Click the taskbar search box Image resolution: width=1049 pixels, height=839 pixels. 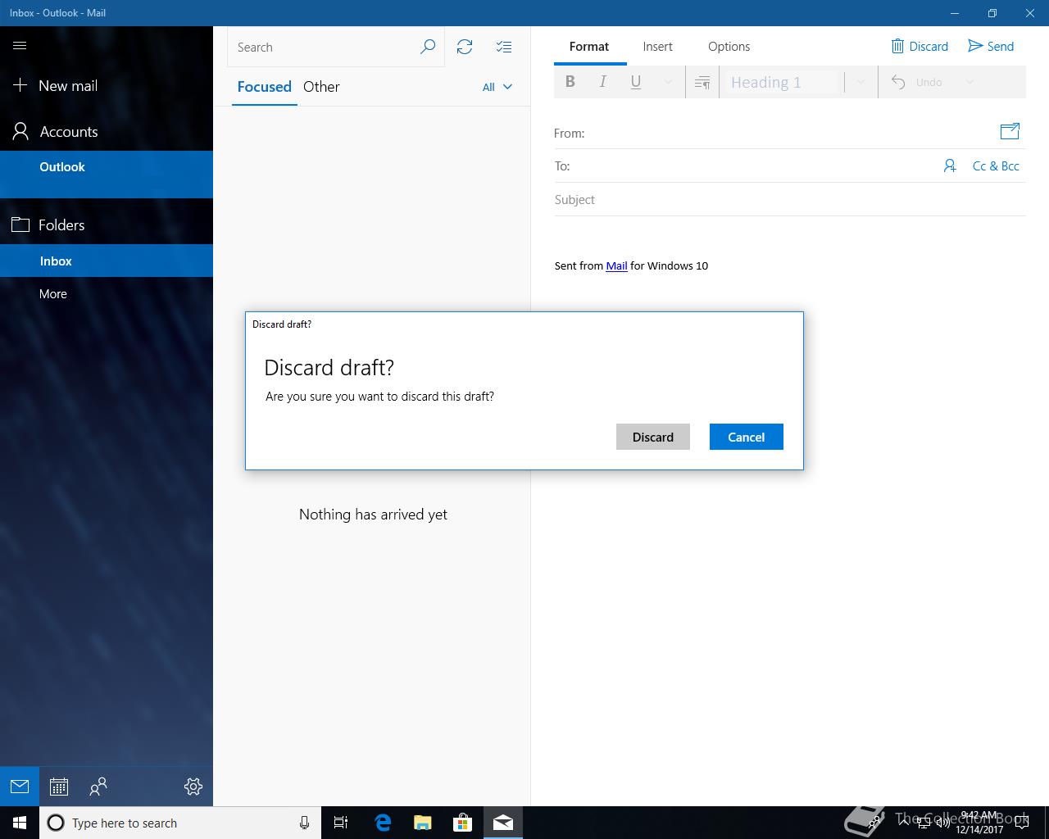[179, 823]
